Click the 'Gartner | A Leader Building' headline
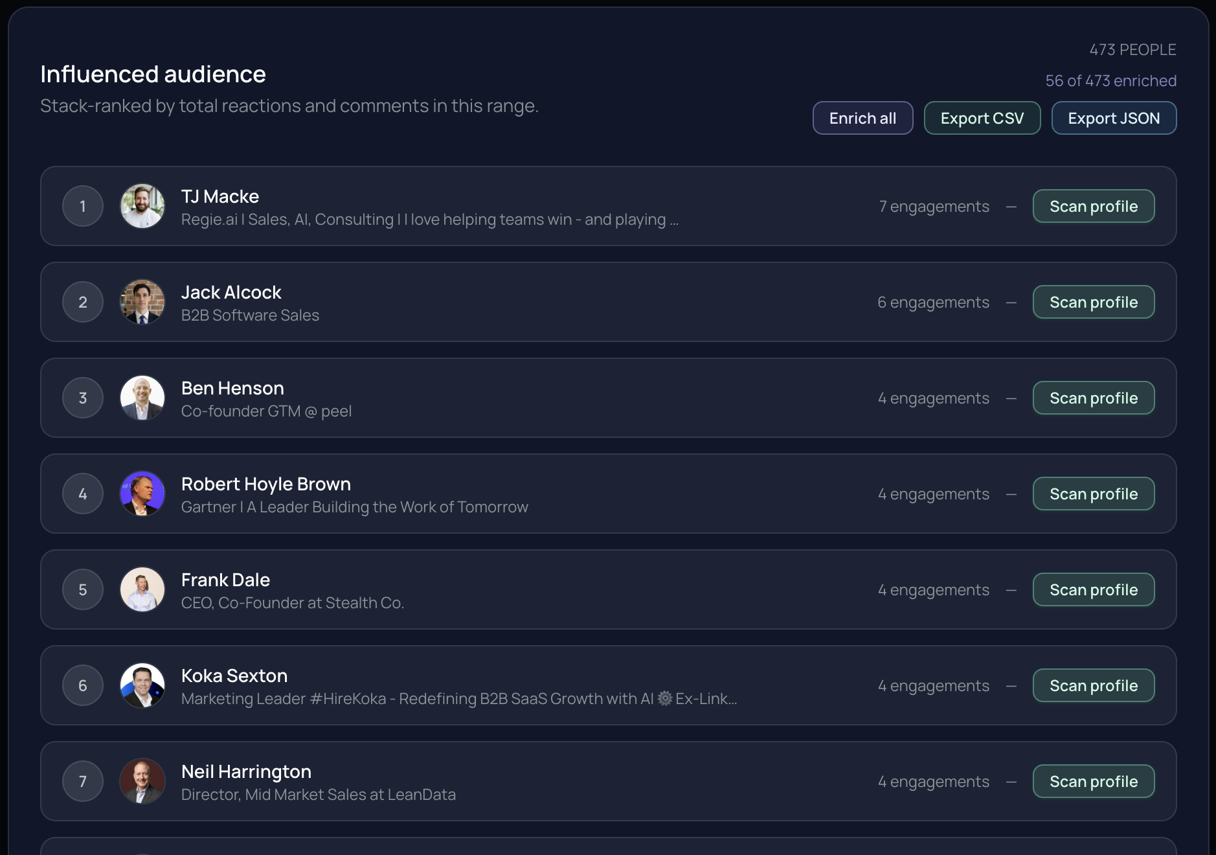The height and width of the screenshot is (855, 1216). tap(355, 507)
